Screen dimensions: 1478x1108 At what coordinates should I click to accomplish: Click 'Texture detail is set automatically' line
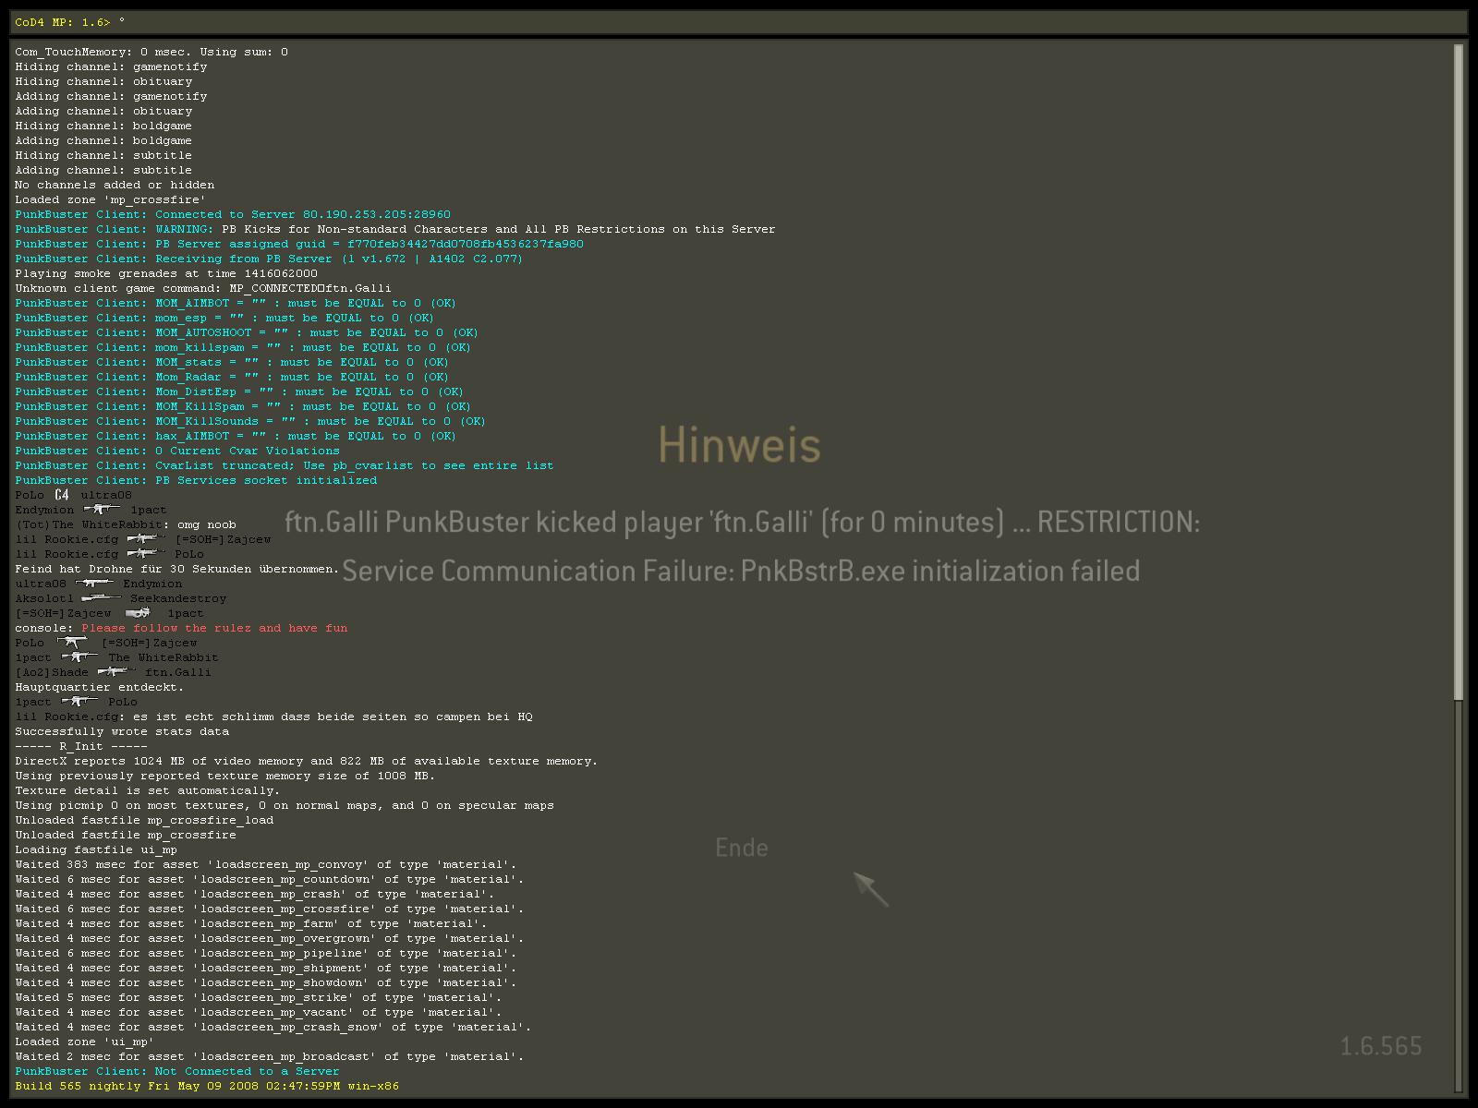(148, 790)
